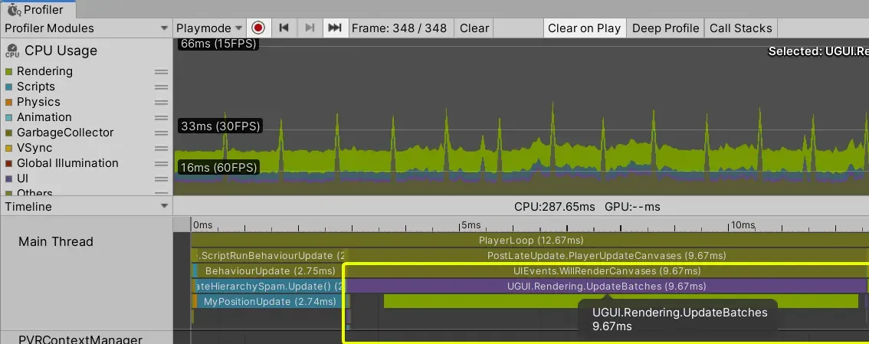Toggle UI category visibility swatch

coord(8,179)
